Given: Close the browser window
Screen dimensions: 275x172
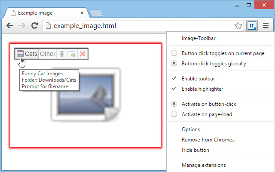Looking at the screenshot, I should 264,5.
